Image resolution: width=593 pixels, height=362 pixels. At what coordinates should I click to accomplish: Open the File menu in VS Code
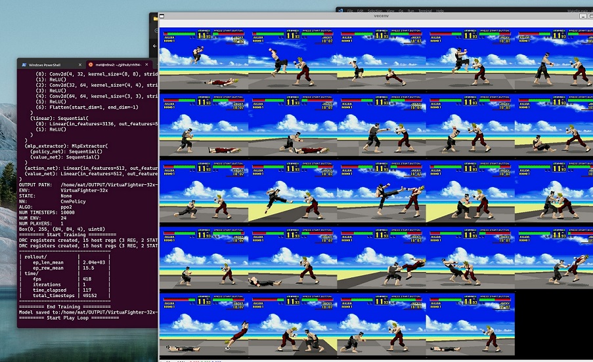pyautogui.click(x=350, y=11)
